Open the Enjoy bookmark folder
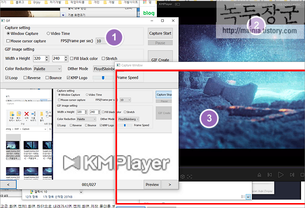Viewport: 305px width, 208px height. 34,2
